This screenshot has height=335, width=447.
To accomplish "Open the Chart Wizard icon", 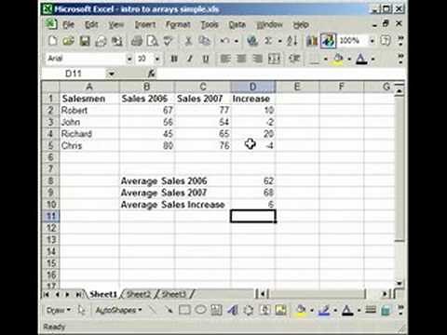I will pyautogui.click(x=312, y=41).
